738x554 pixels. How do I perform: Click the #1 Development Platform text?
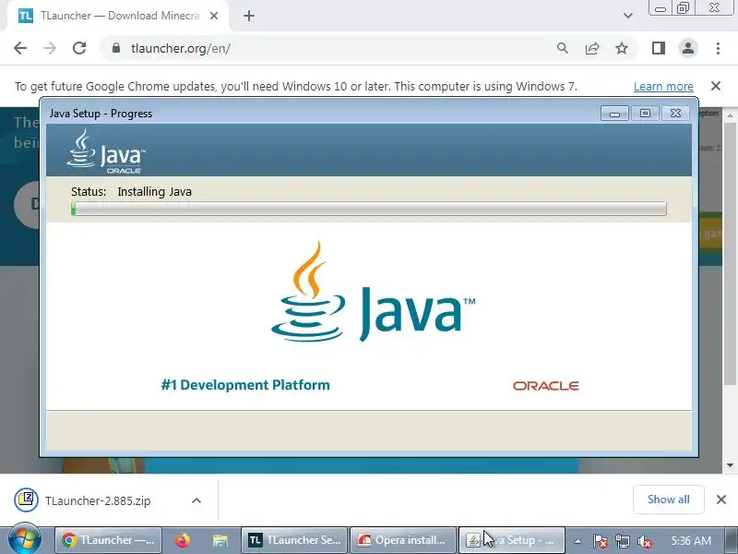(x=245, y=385)
